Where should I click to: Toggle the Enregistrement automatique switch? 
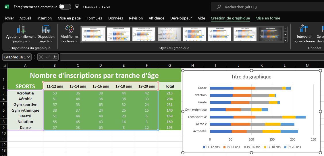(x=65, y=7)
